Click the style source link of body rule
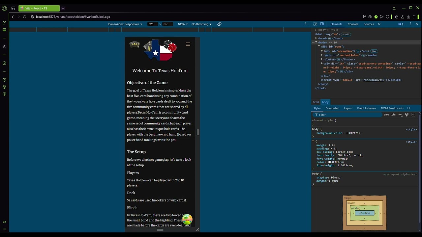This screenshot has width=422, height=237. (411, 130)
